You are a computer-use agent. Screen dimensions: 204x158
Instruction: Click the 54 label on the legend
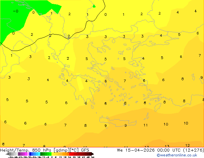click(x=93, y=157)
